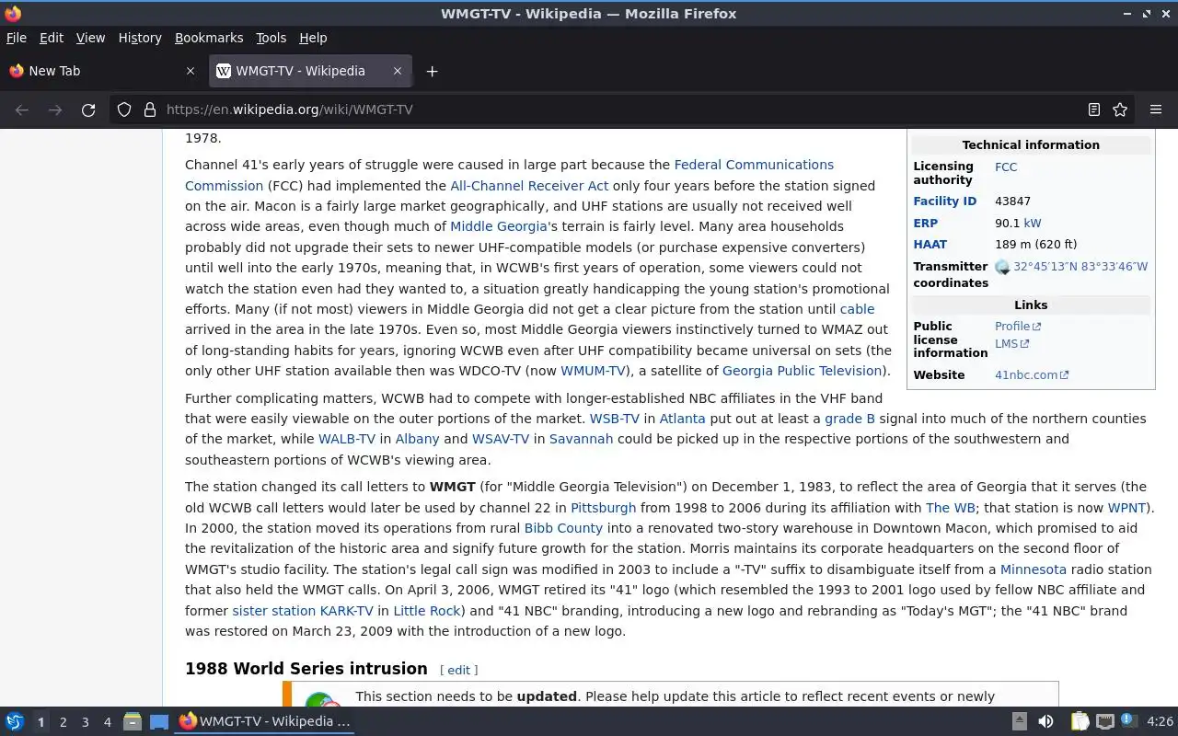1178x736 pixels.
Task: Select the WMGT-TV - Wikipedia tab
Action: [x=310, y=71]
